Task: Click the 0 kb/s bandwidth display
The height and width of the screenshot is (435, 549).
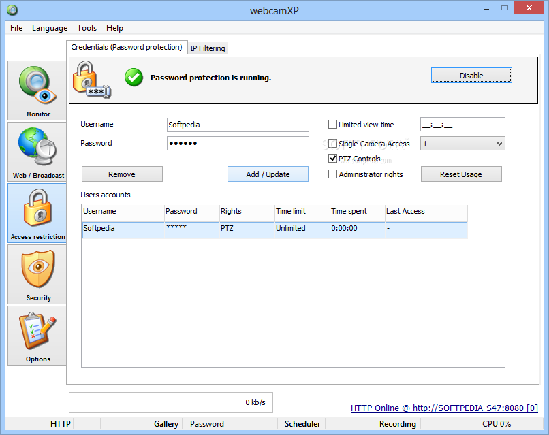Action: (171, 402)
